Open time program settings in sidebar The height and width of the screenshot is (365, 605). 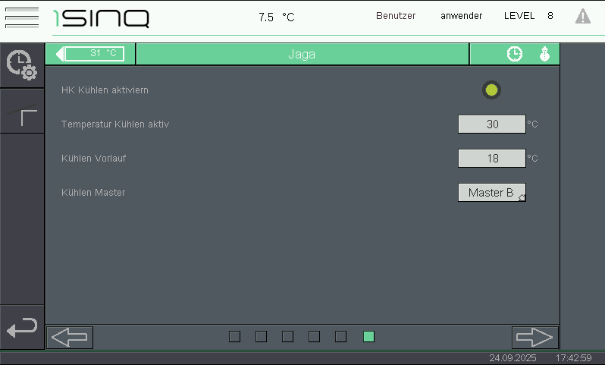point(22,65)
